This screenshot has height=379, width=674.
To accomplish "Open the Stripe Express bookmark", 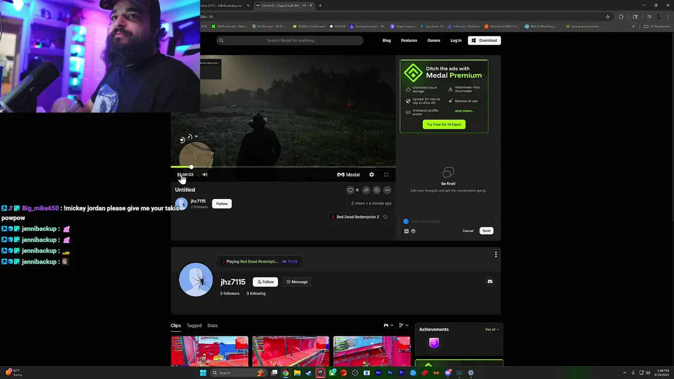I will click(x=403, y=26).
